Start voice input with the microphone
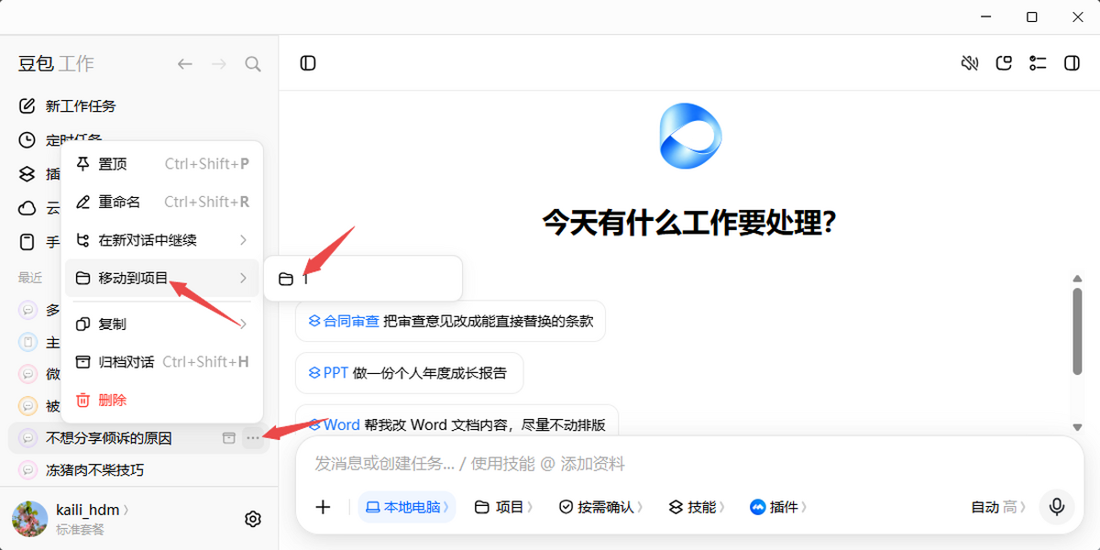1100x550 pixels. [1057, 507]
